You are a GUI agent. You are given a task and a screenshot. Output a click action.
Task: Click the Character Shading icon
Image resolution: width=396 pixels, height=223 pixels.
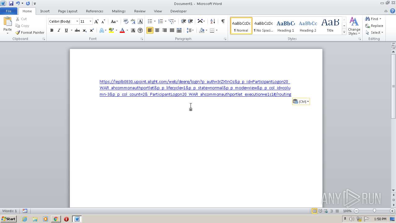point(133,30)
